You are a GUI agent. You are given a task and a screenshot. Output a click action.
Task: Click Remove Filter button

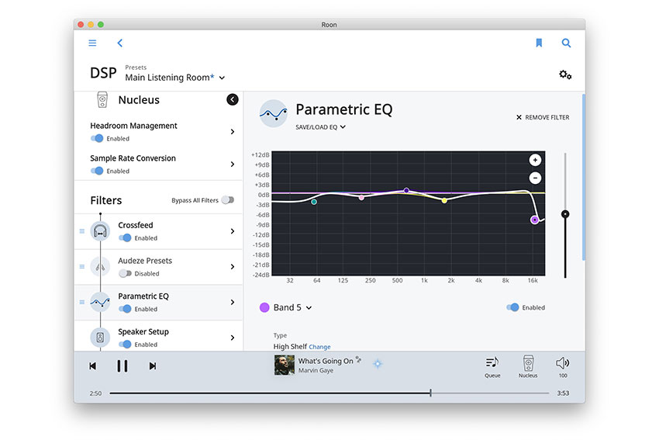(543, 117)
